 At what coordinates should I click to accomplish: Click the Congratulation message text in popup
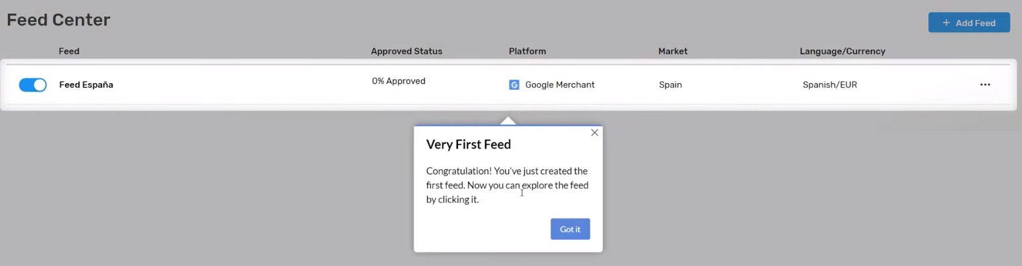507,185
